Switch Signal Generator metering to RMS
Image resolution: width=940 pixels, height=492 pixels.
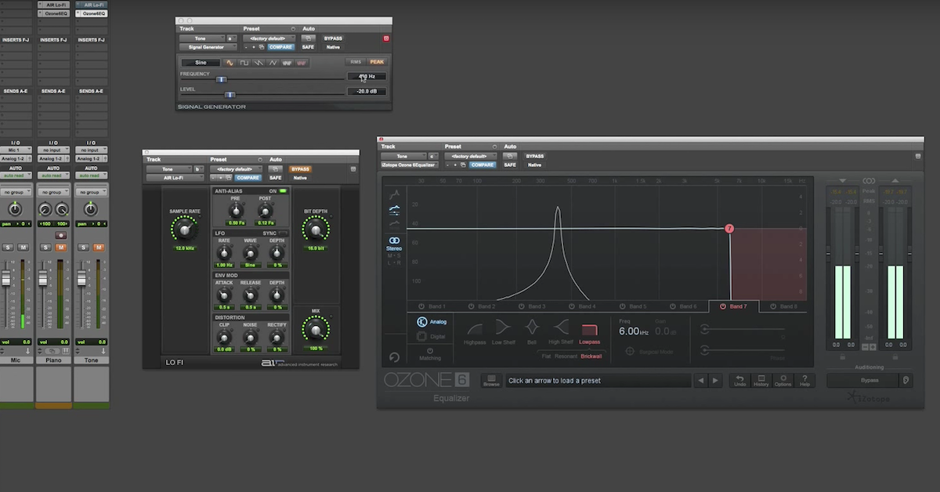pos(355,63)
